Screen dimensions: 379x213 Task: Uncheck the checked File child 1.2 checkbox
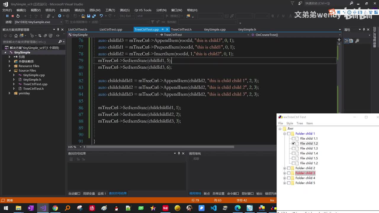tap(293, 143)
